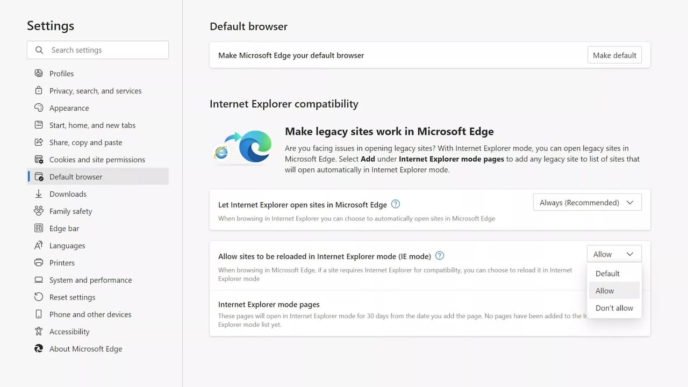Open Appearance settings via its icon
Viewport: 688px width, 387px height.
38,107
